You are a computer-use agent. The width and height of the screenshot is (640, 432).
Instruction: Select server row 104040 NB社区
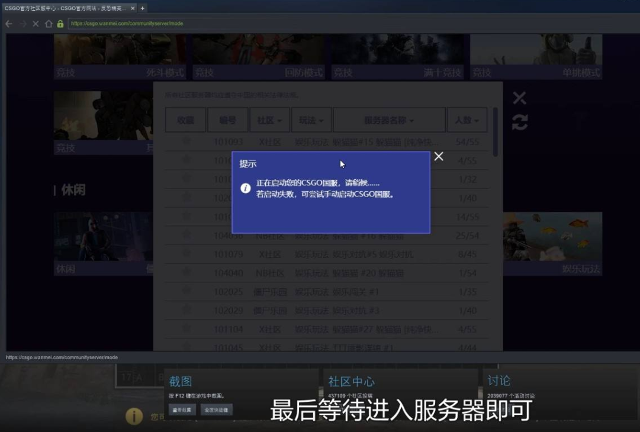[x=327, y=273]
